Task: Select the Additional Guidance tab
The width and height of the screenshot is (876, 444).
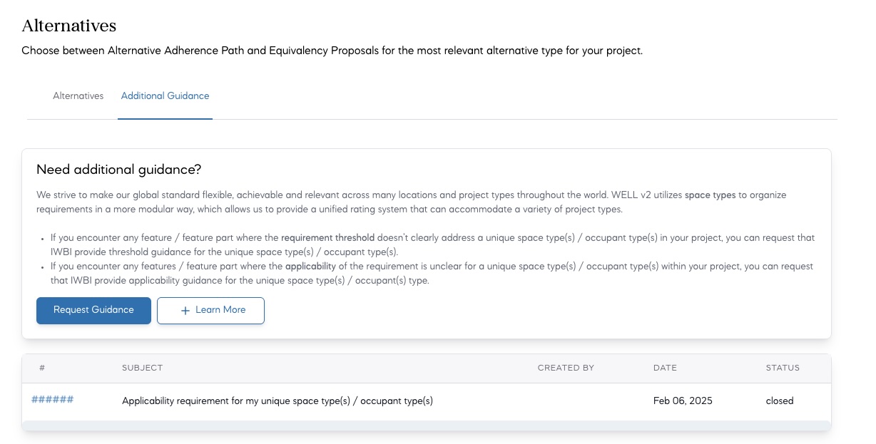Action: tap(165, 95)
